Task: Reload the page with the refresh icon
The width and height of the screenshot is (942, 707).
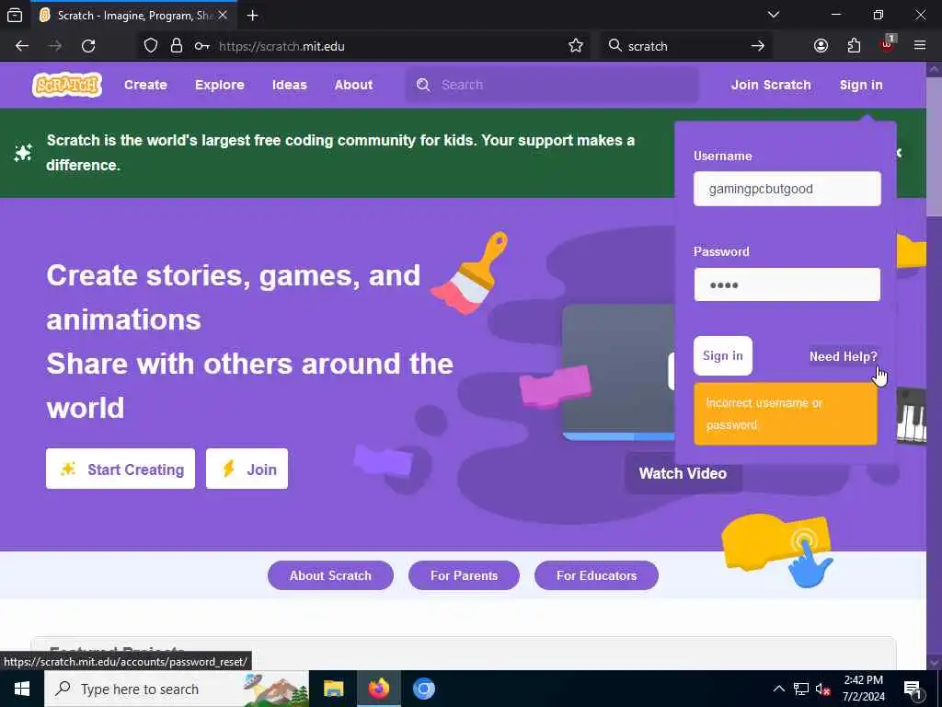Action: tap(88, 46)
